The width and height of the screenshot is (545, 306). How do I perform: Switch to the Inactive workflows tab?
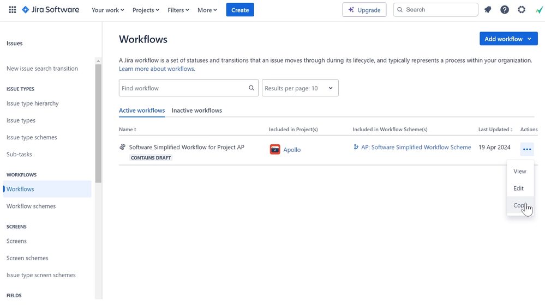pyautogui.click(x=197, y=111)
